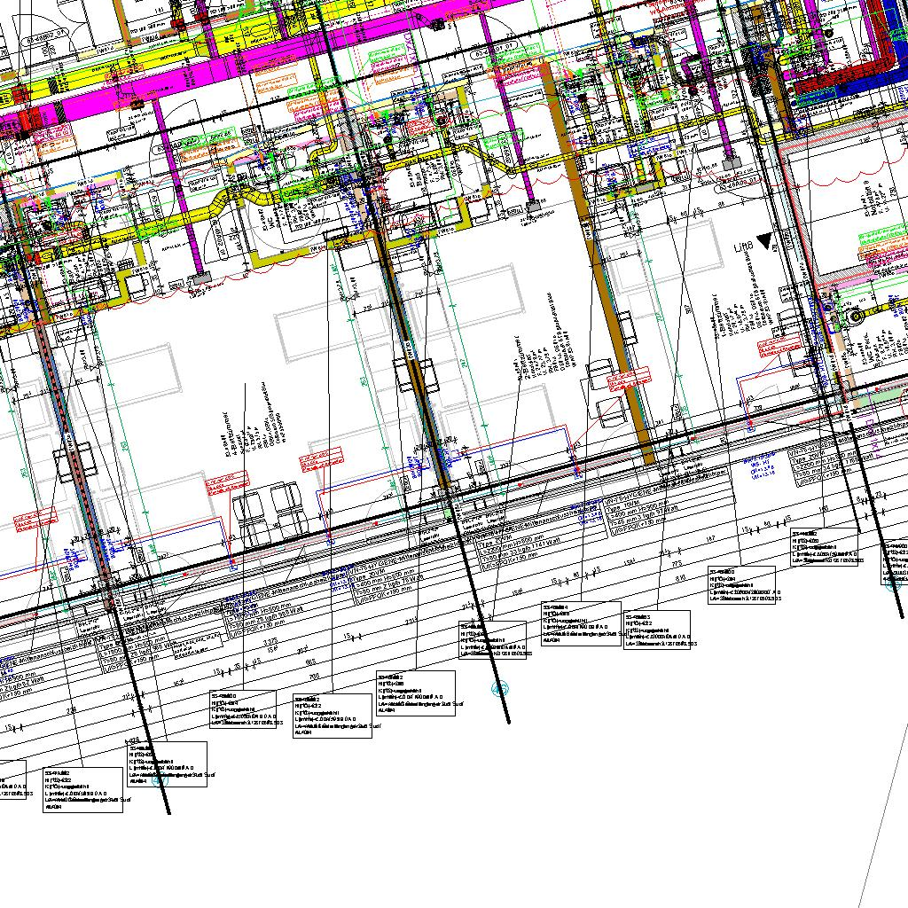908x908 pixels.
Task: Click the cyan circle symbol below the center annotation boxes
Action: [x=497, y=687]
